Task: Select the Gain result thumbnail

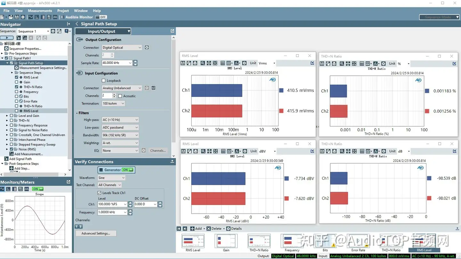Action: [226, 242]
